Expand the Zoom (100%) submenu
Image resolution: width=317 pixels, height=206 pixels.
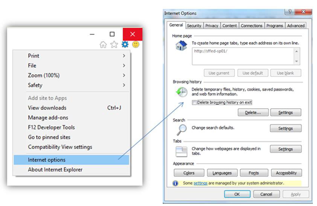point(124,75)
